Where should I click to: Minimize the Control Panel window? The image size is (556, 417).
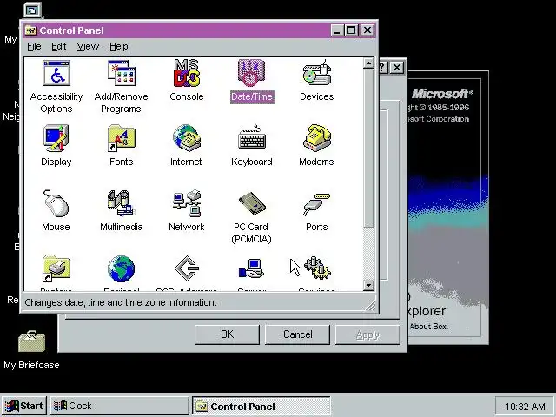pos(337,30)
